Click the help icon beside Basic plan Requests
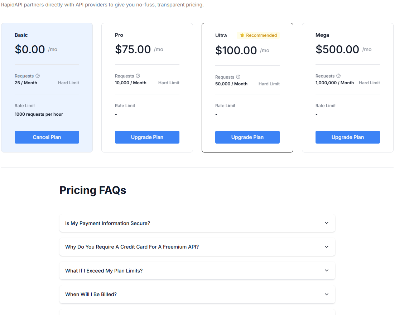The height and width of the screenshot is (315, 409). [38, 76]
